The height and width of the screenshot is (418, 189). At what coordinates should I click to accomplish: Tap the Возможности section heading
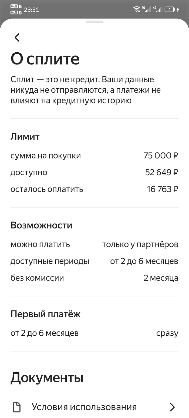coord(41,225)
